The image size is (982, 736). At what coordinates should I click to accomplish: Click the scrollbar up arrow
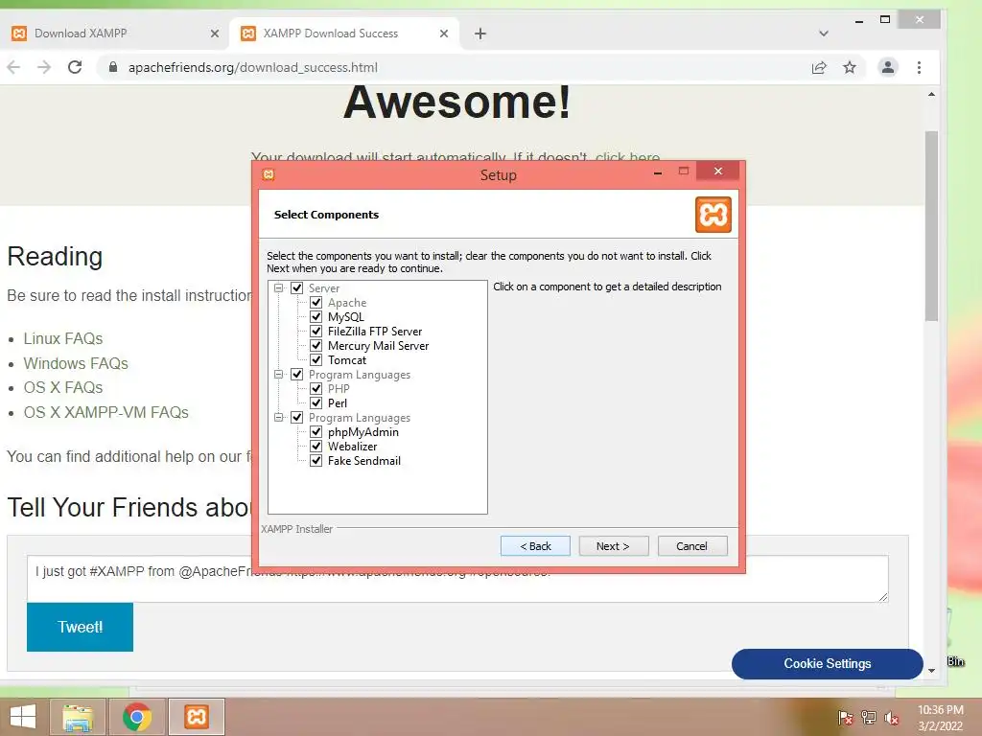point(932,95)
